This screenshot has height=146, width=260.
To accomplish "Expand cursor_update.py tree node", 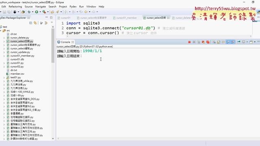I will [x=4, y=52].
